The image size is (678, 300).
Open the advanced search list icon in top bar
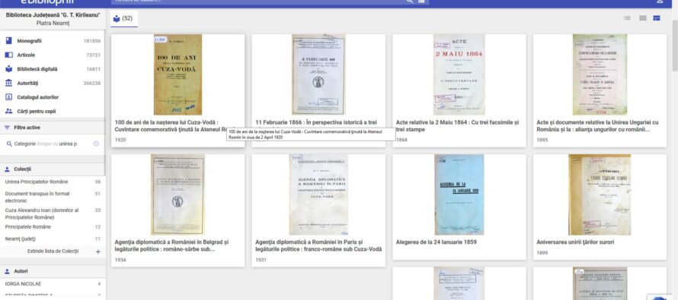[421, 2]
